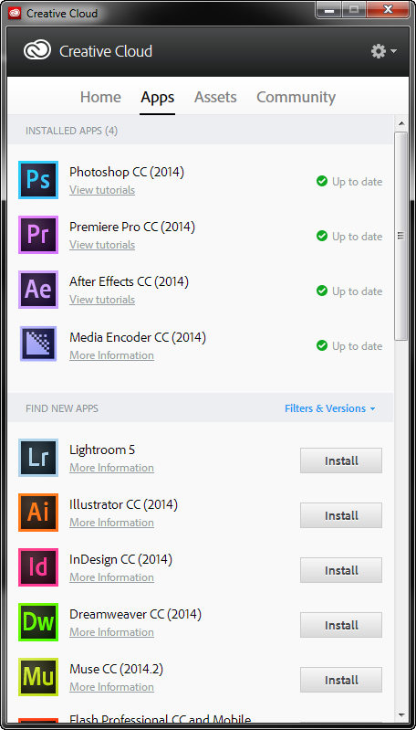Click the Photoshop CC app icon

tap(38, 180)
